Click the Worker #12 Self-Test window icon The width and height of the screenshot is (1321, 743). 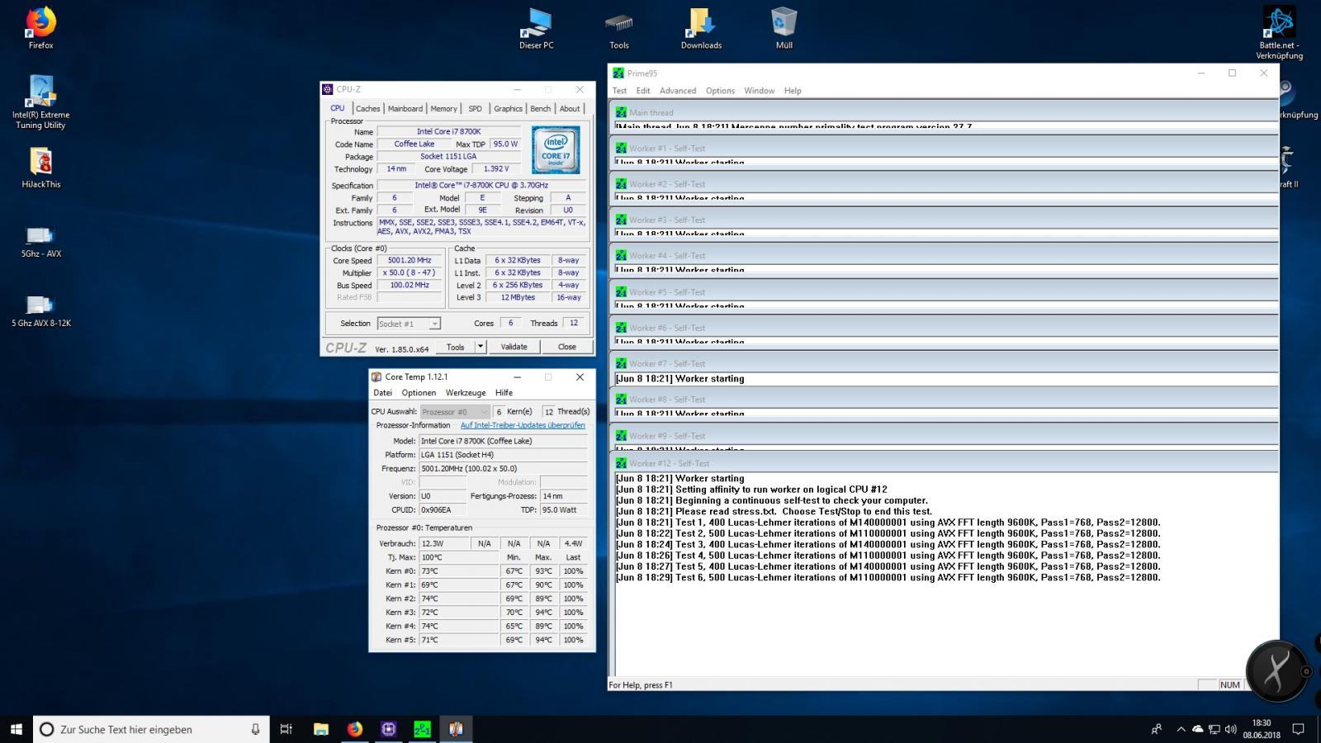click(x=621, y=463)
